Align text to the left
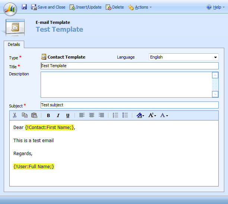Screen dimensions: 228x204 tap(82, 115)
